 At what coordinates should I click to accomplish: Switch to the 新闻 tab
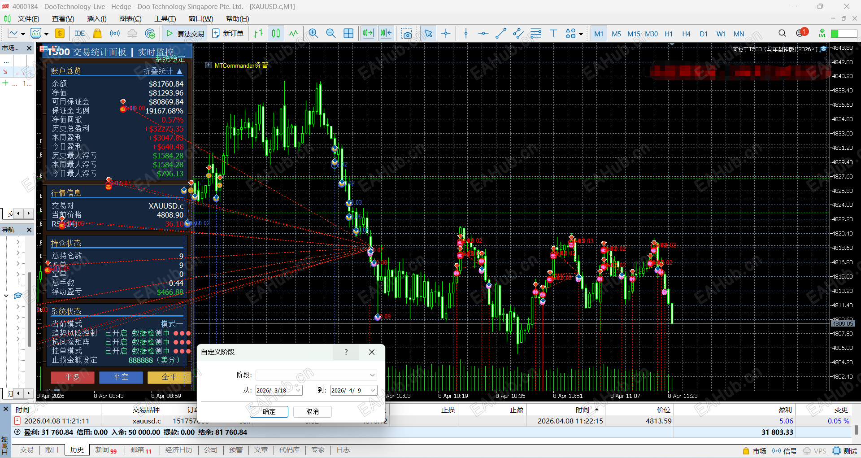pos(105,450)
